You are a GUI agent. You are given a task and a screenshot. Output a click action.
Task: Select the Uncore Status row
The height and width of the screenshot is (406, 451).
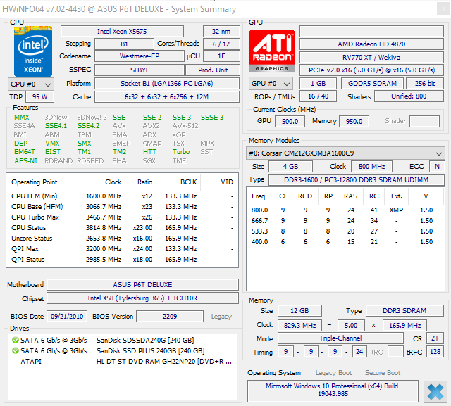point(122,239)
